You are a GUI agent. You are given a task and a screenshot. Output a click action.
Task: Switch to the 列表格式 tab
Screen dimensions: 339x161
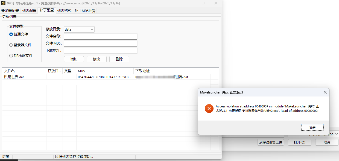click(x=64, y=11)
